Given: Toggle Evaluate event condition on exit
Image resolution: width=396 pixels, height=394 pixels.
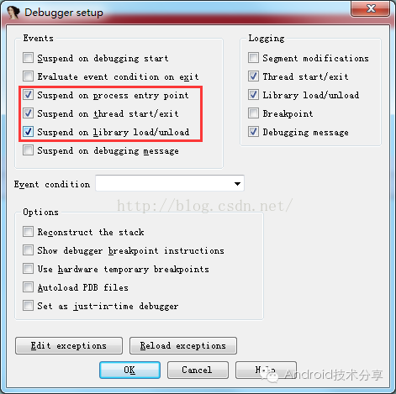Looking at the screenshot, I should [28, 76].
